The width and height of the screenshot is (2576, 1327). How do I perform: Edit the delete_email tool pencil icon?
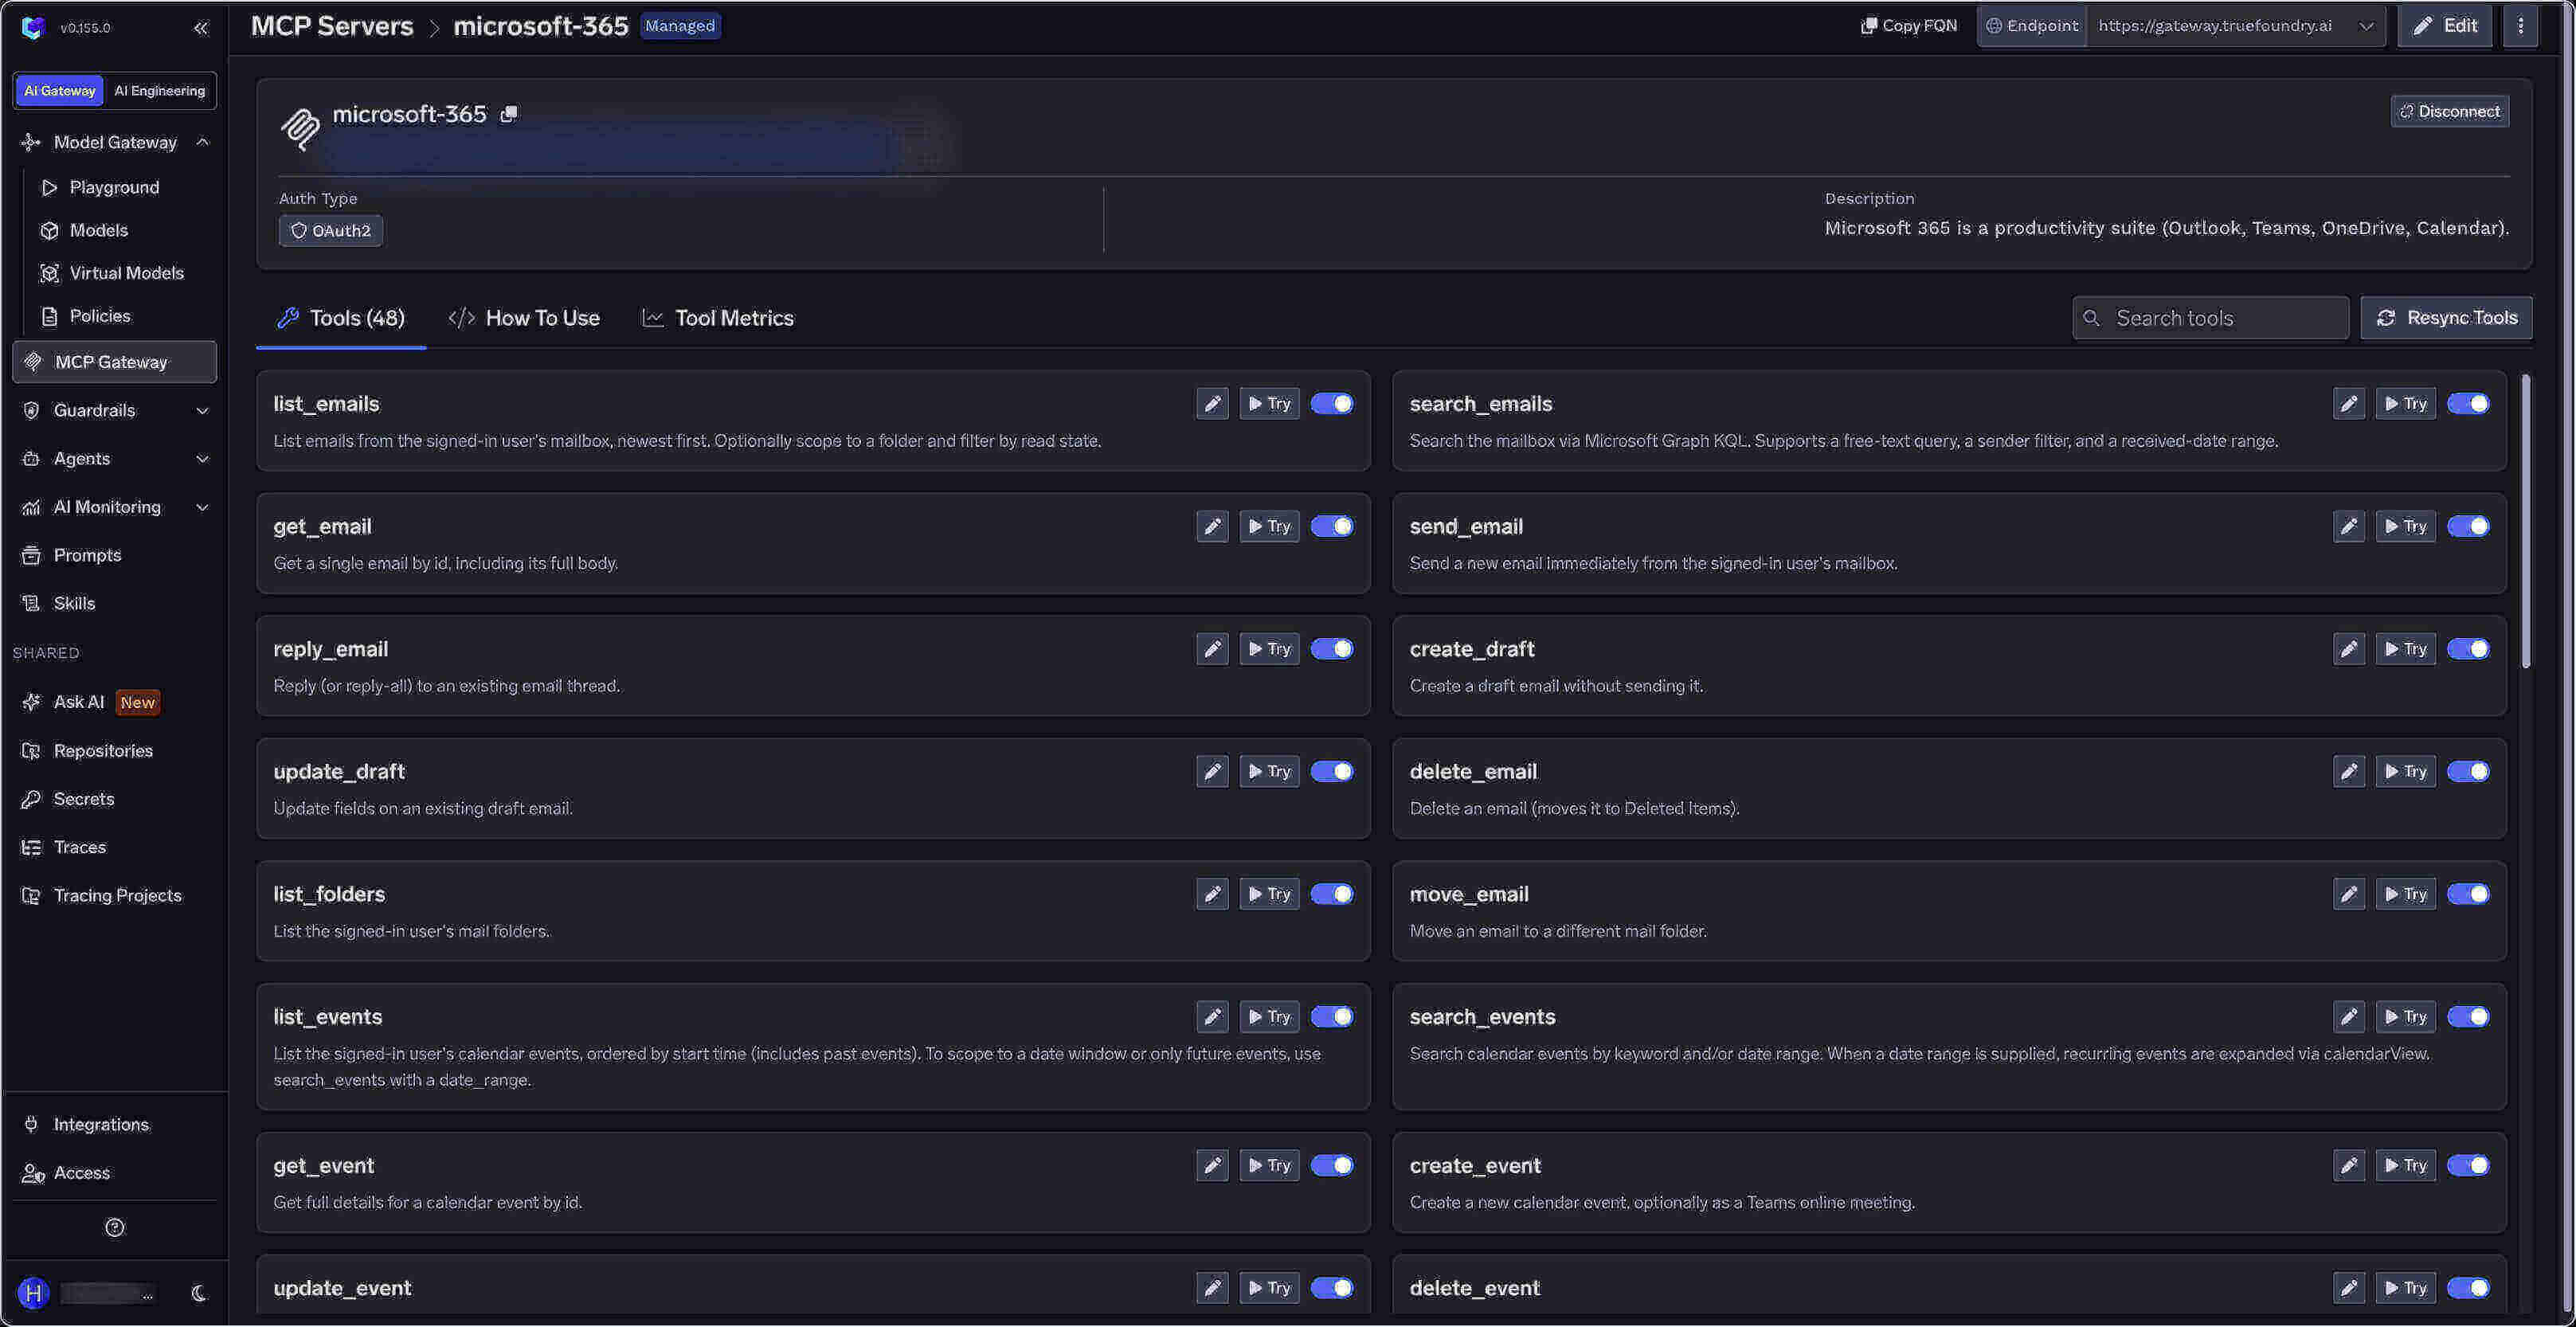pos(2348,771)
